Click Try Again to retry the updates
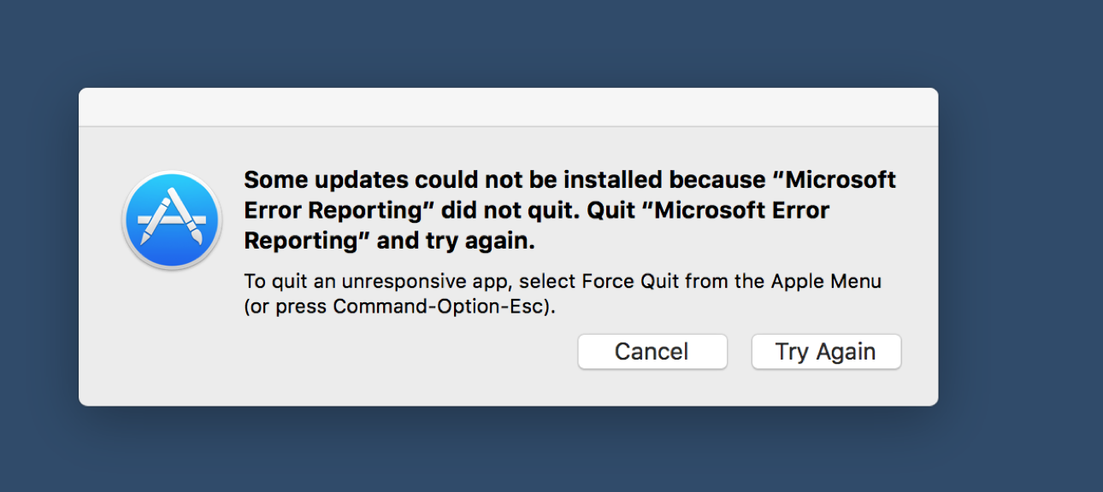 click(825, 352)
